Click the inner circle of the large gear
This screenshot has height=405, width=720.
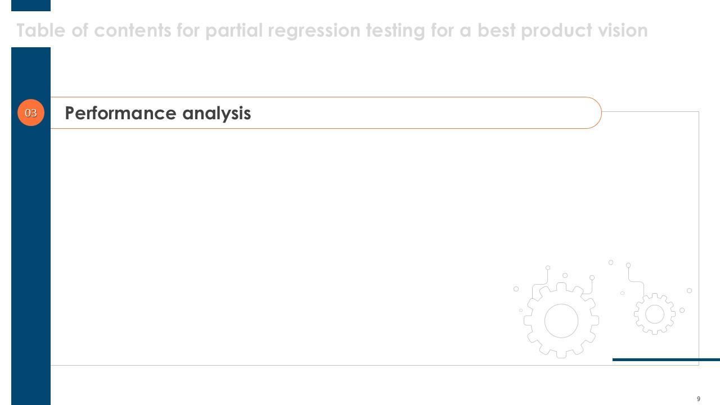pos(561,321)
